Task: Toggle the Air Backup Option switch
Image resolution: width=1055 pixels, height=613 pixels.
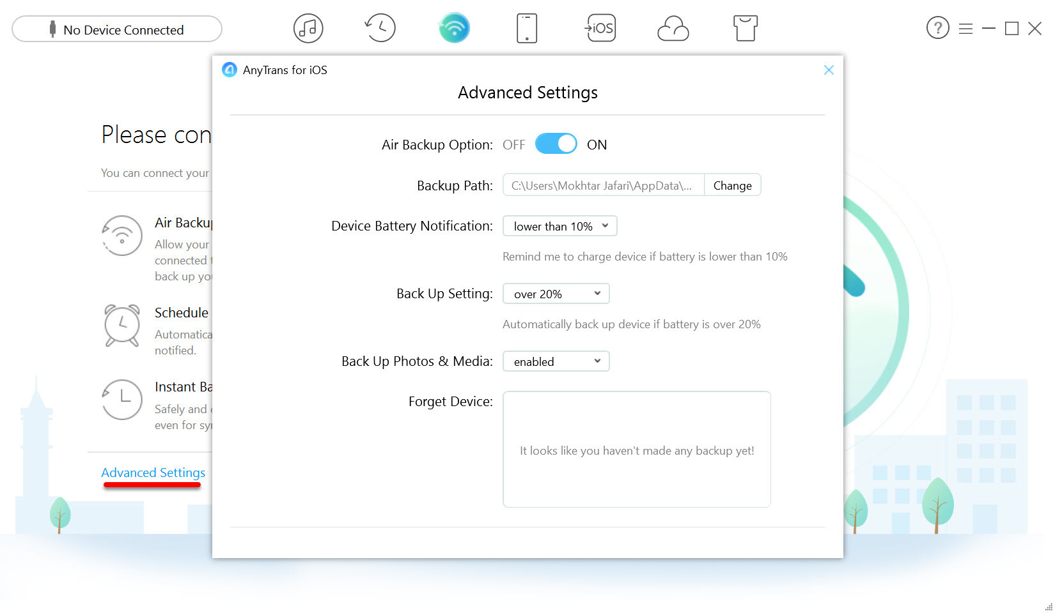Action: coord(556,144)
